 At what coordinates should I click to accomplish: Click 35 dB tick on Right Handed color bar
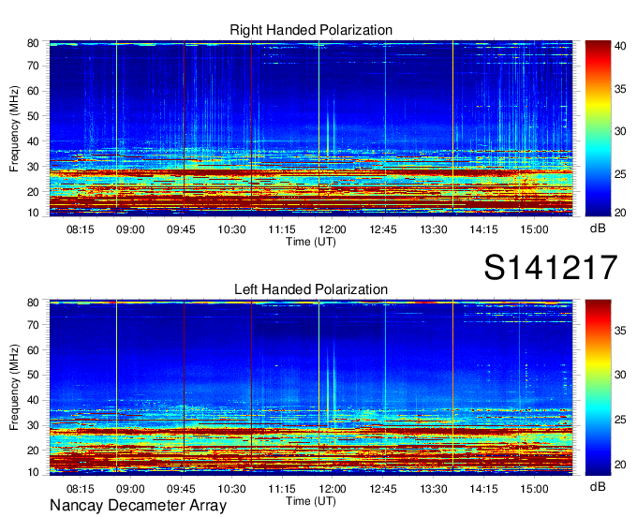620,89
